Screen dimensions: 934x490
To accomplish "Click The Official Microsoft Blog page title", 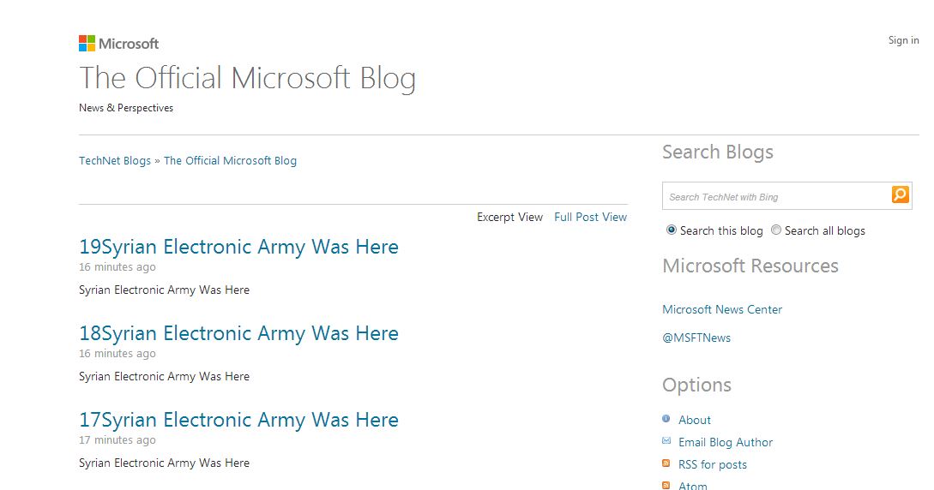I will [247, 79].
